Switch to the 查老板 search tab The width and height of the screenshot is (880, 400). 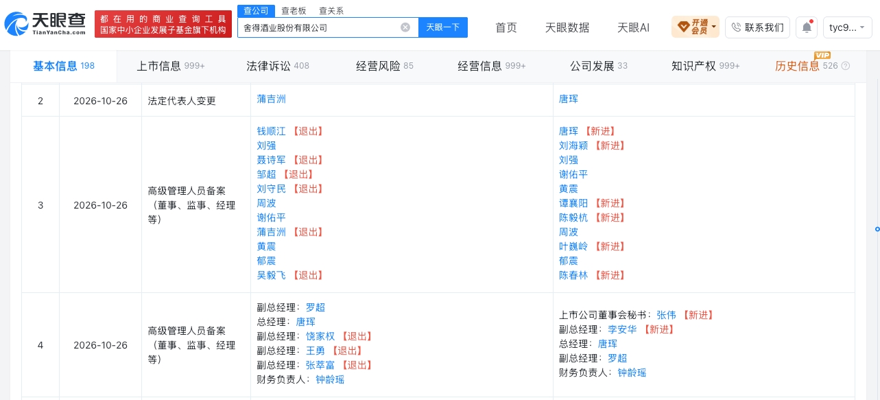(294, 11)
